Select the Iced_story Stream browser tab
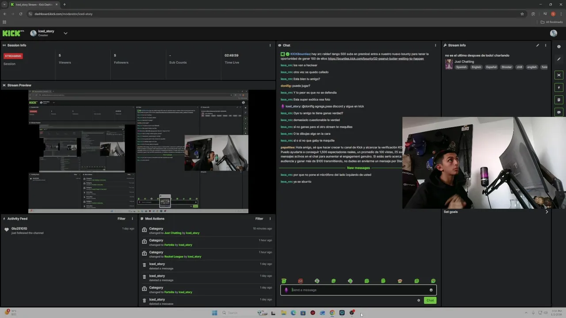The width and height of the screenshot is (566, 318). click(34, 4)
